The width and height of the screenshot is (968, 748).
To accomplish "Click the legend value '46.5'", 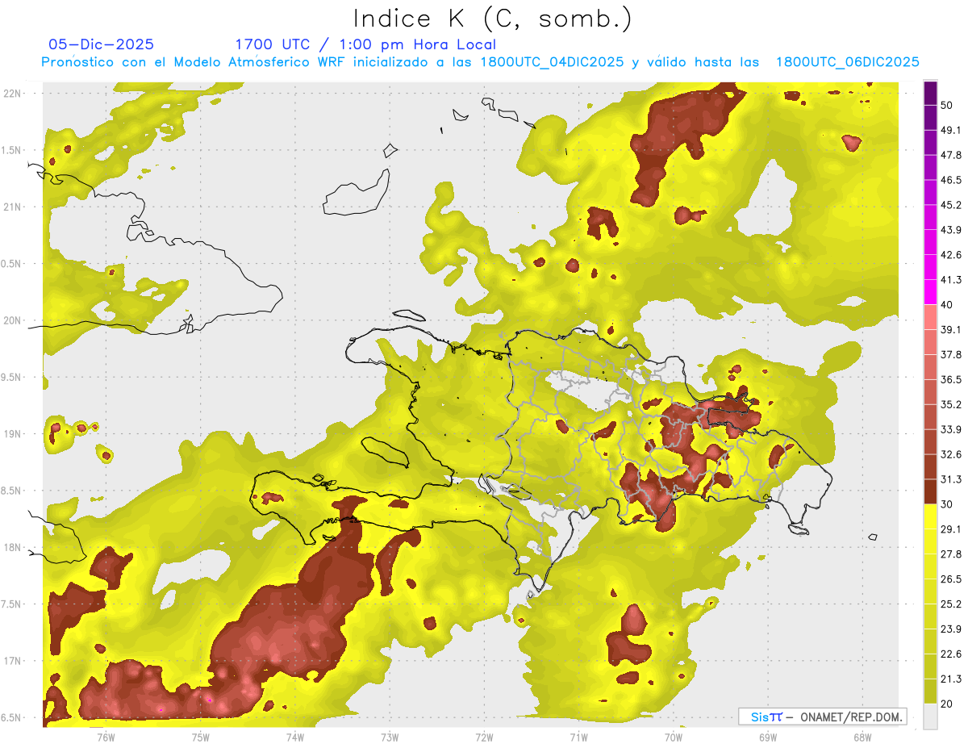I will click(951, 180).
